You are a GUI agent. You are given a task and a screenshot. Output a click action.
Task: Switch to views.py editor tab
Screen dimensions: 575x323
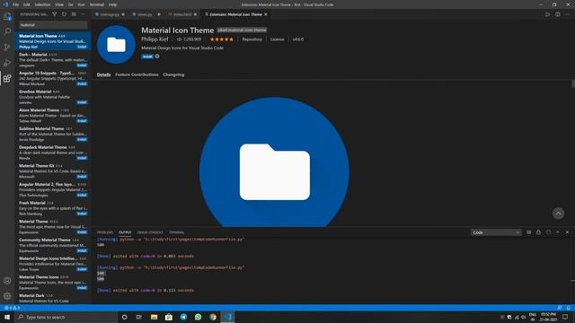click(146, 14)
